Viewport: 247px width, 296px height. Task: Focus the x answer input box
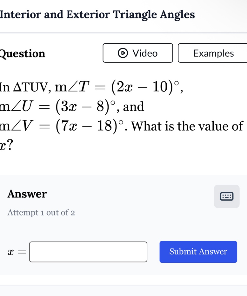[88, 252]
